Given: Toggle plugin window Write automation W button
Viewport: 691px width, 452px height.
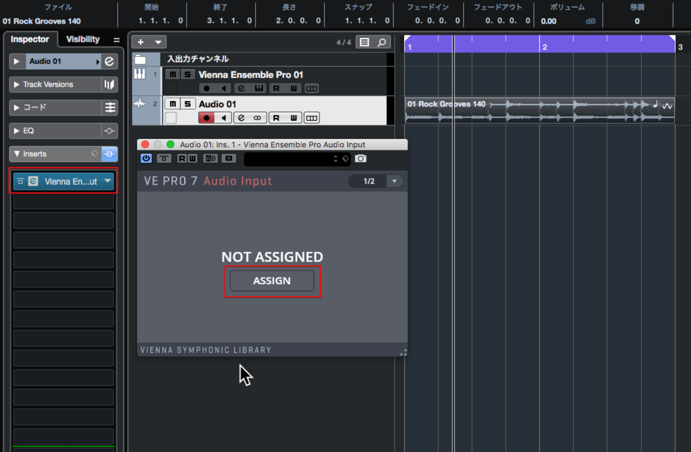Looking at the screenshot, I should click(x=192, y=158).
